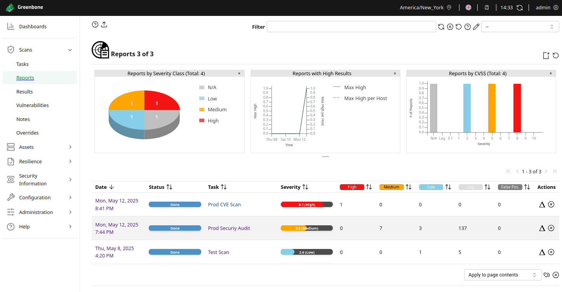The height and width of the screenshot is (292, 562).
Task: Click the help icon above the Reports title
Action: [95, 24]
